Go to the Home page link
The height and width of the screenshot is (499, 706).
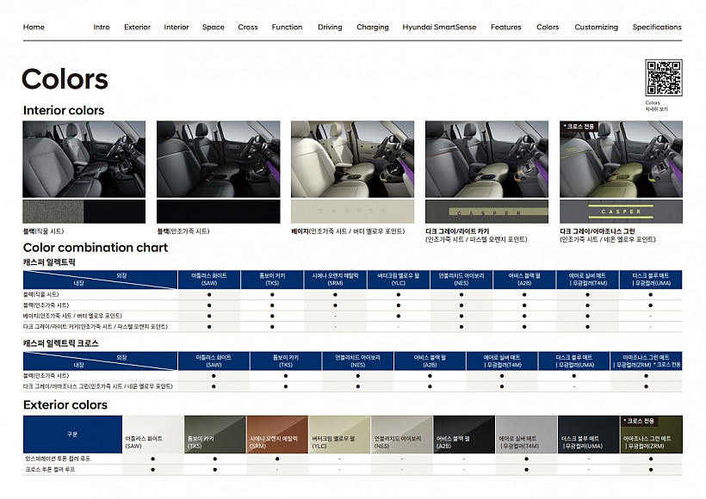click(34, 27)
